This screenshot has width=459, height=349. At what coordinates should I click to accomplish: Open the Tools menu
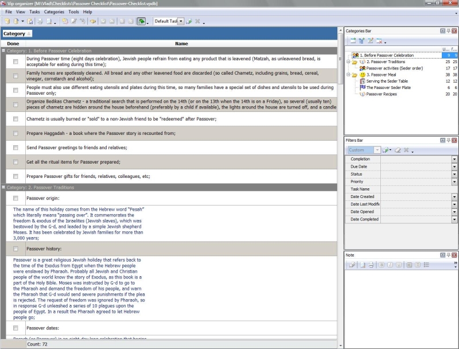pyautogui.click(x=73, y=11)
